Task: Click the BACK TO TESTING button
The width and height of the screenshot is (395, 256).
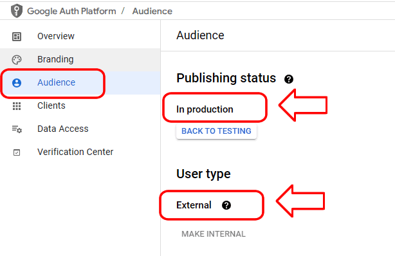Action: [x=216, y=131]
